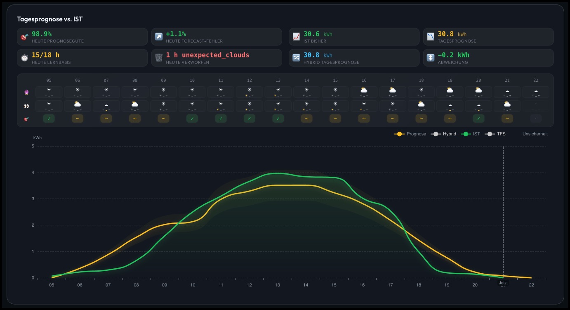
Task: Click the up-down arrow icon beside Abweichung
Action: coord(430,58)
